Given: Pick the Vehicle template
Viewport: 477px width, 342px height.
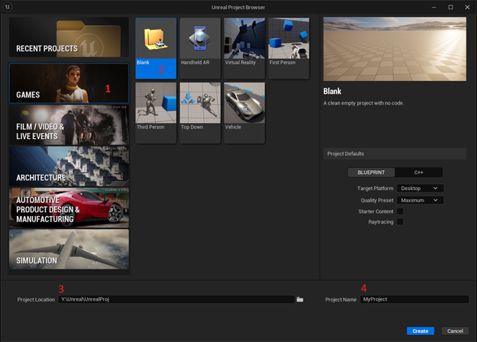Looking at the screenshot, I should coord(245,112).
